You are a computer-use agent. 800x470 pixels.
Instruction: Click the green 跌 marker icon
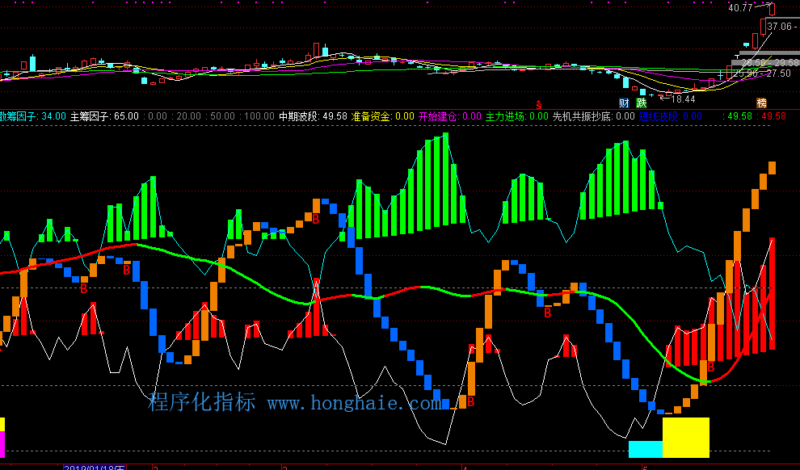click(x=642, y=103)
